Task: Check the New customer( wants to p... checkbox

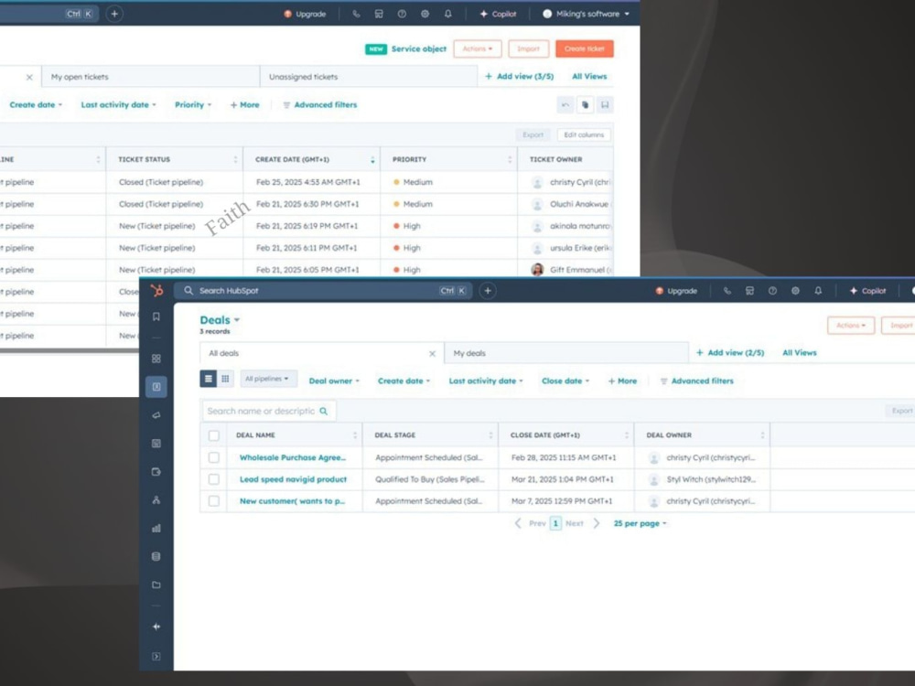Action: click(x=213, y=501)
